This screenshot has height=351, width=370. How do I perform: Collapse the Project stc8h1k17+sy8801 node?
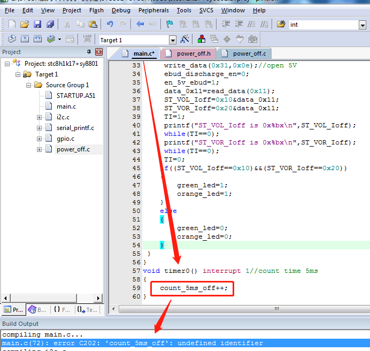pyautogui.click(x=7, y=64)
